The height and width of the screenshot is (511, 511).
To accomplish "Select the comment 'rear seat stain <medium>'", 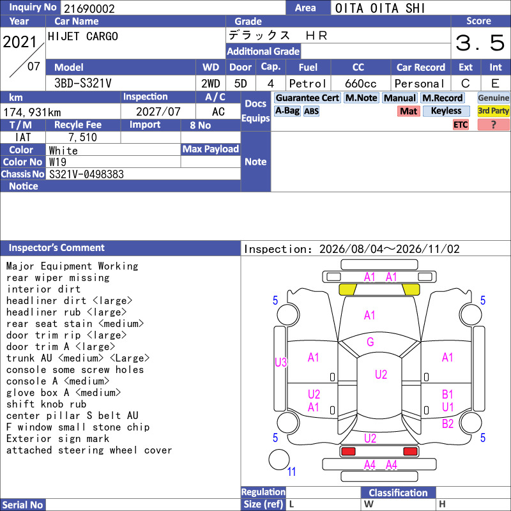I will pyautogui.click(x=75, y=324).
